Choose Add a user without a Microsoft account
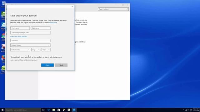 tap(24, 60)
